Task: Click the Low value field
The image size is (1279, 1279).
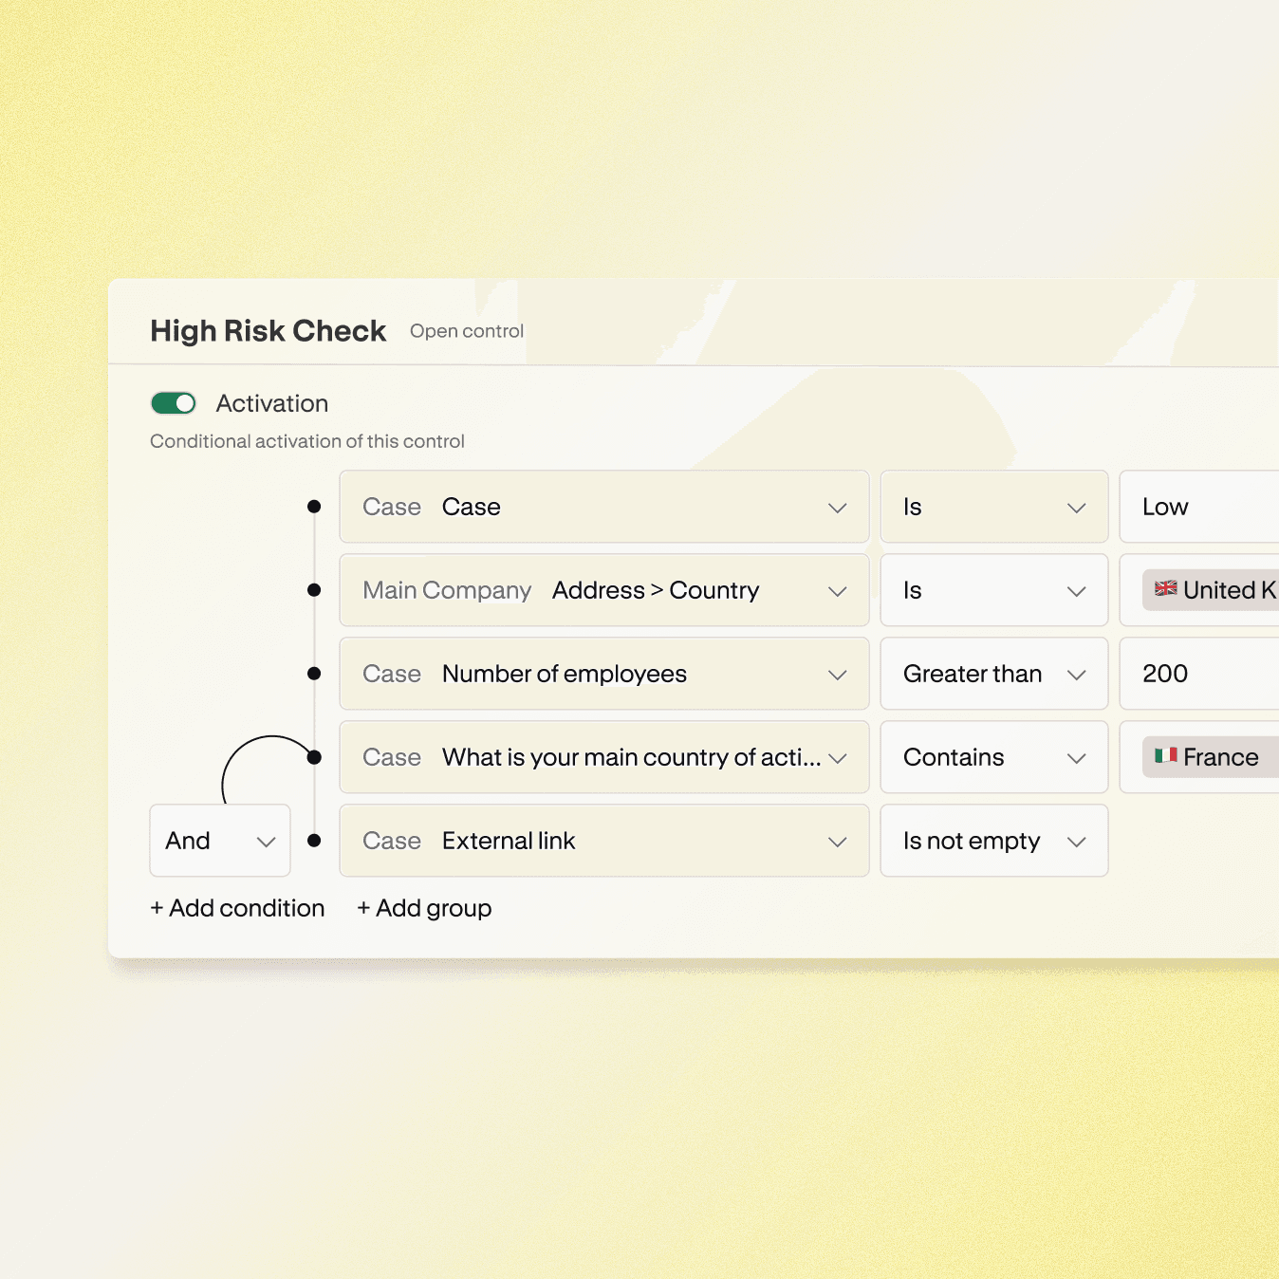Action: point(1199,507)
